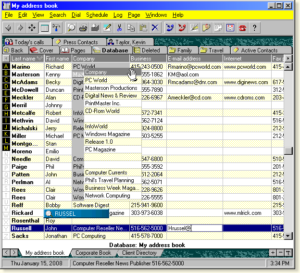This screenshot has width=300, height=273.
Task: Switch to the Today's calls tab
Action: 28,42
